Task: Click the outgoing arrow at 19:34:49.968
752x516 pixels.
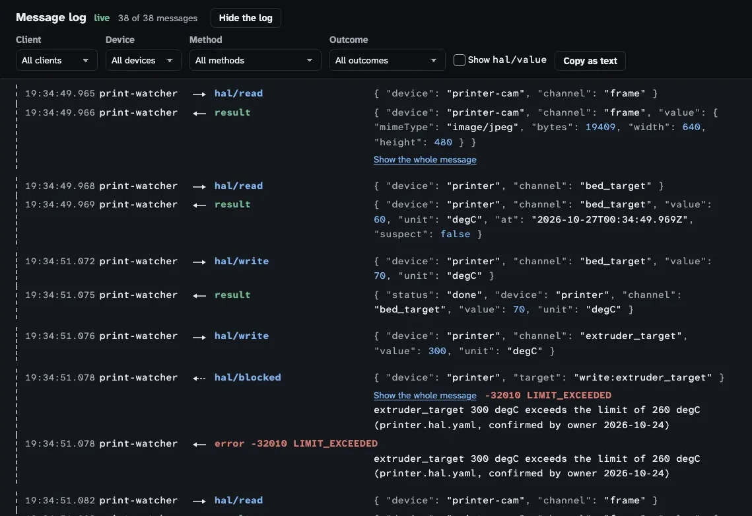Action: pos(199,187)
